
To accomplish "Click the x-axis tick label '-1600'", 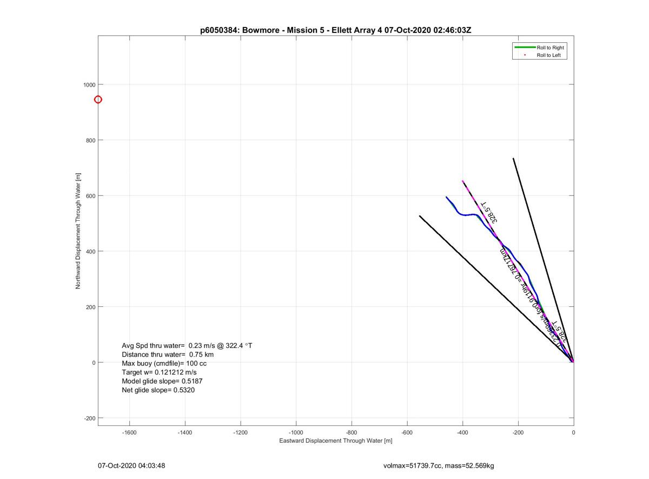I will point(129,432).
